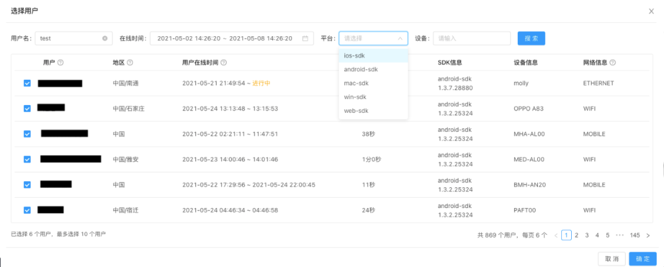Click device cell OPPO A83
The image size is (664, 267).
click(528, 109)
